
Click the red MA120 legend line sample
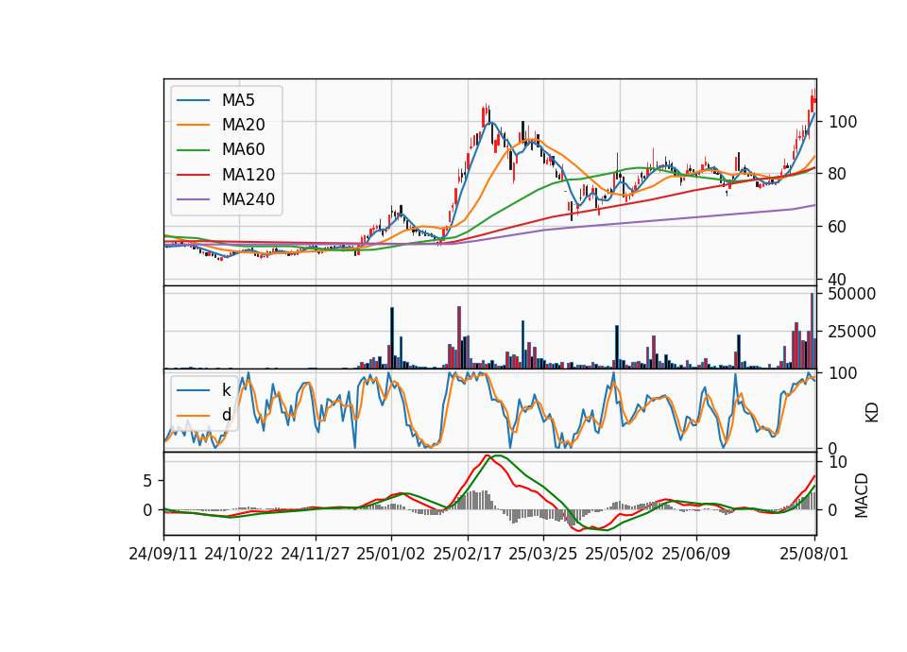[x=193, y=175]
